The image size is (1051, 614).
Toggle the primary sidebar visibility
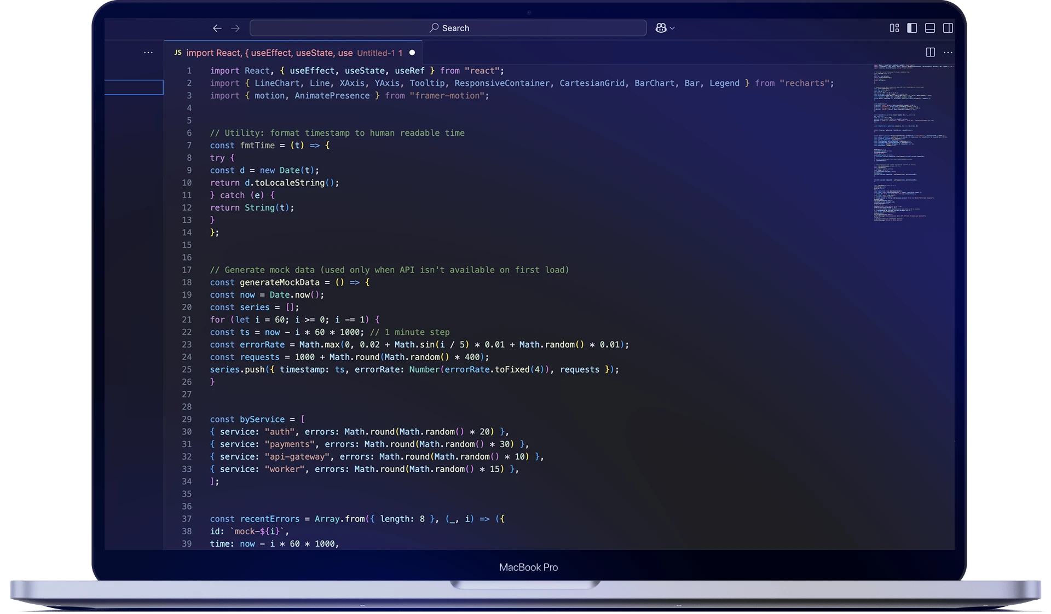[912, 28]
